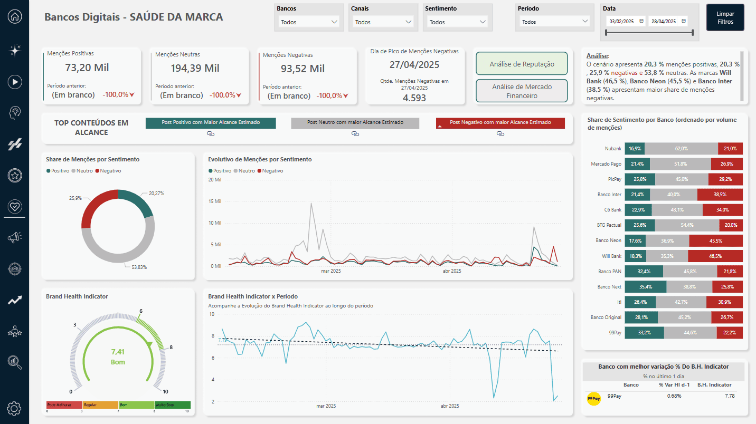Click peak date 27/04/2025 value

414,65
